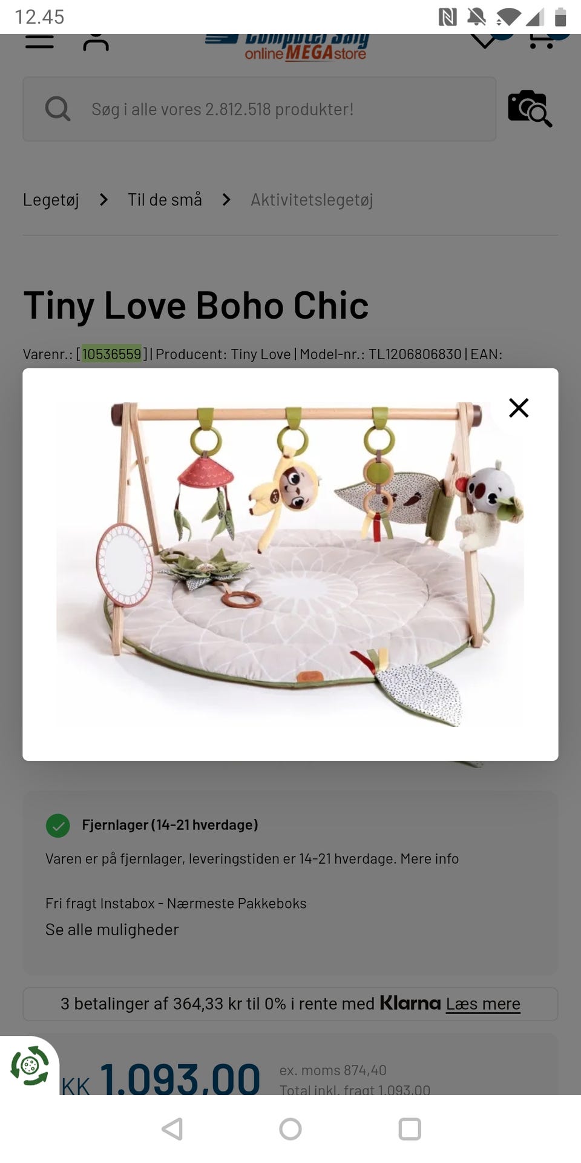Viewport: 581px width, 1163px height.
Task: Click Mere info about delivery time
Action: pos(430,858)
